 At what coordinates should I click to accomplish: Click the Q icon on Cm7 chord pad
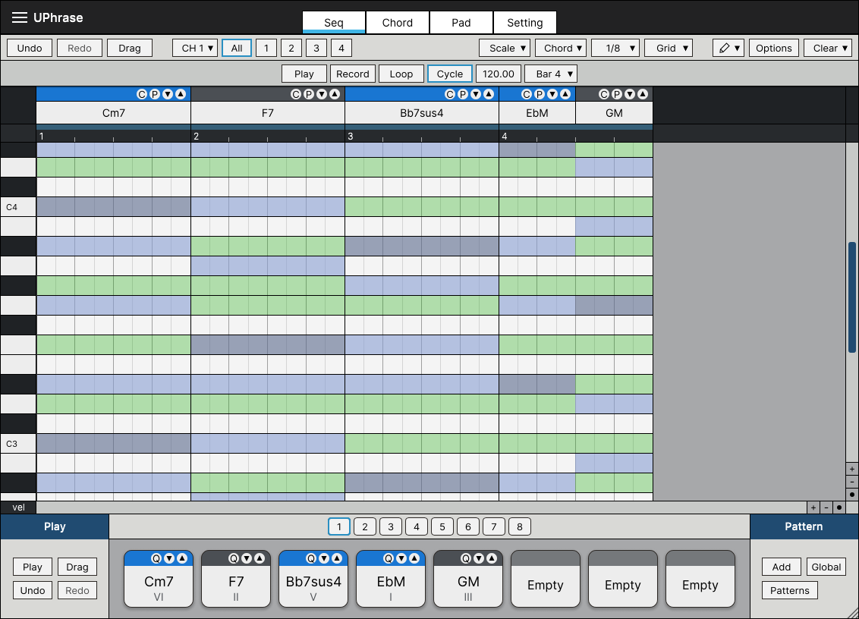point(156,558)
